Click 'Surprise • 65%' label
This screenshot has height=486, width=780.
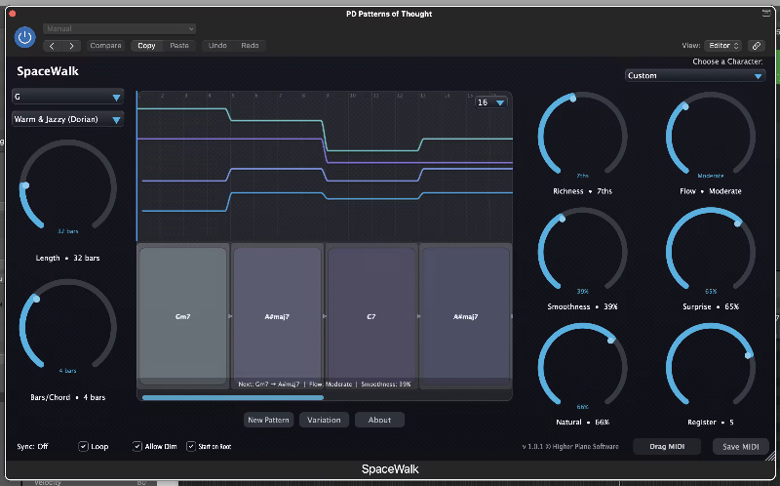pos(711,306)
